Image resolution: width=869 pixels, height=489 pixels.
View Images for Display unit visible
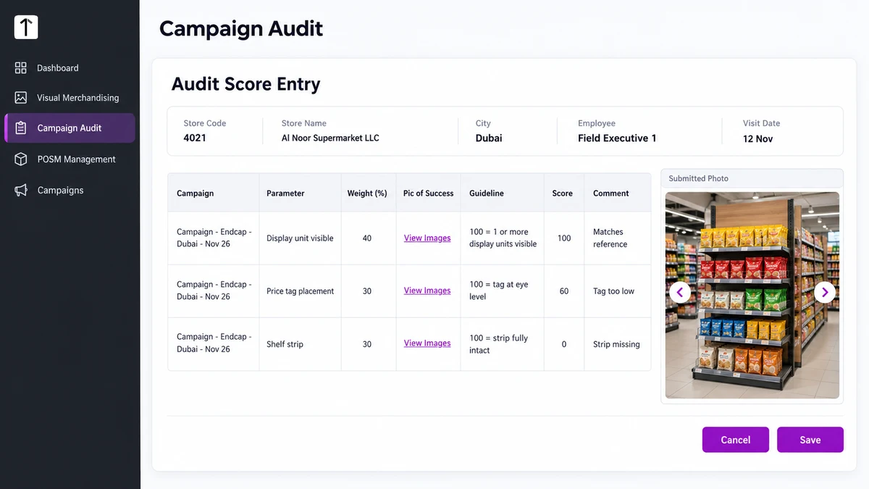(427, 238)
